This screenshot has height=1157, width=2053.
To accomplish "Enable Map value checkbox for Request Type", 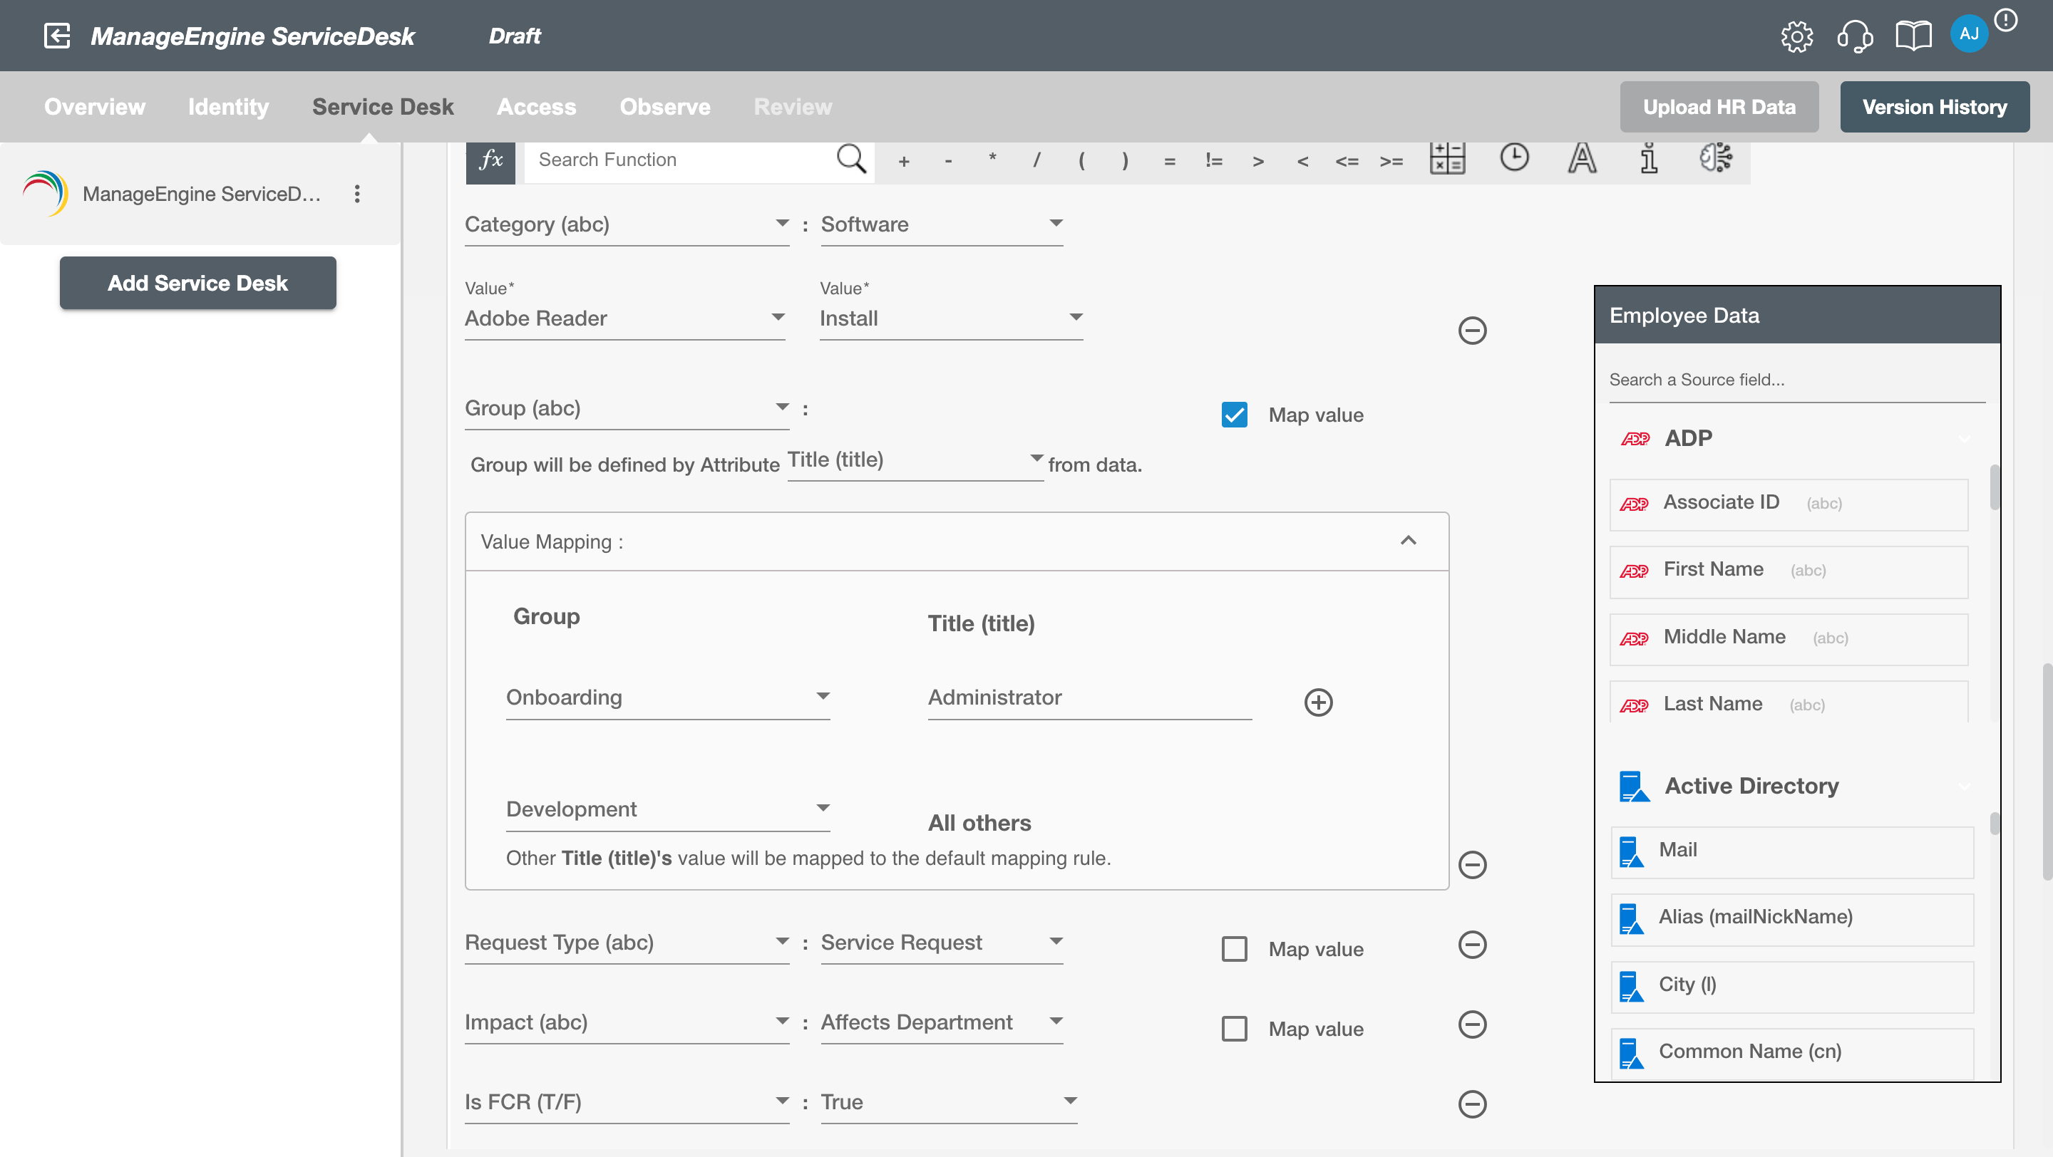I will (x=1235, y=947).
